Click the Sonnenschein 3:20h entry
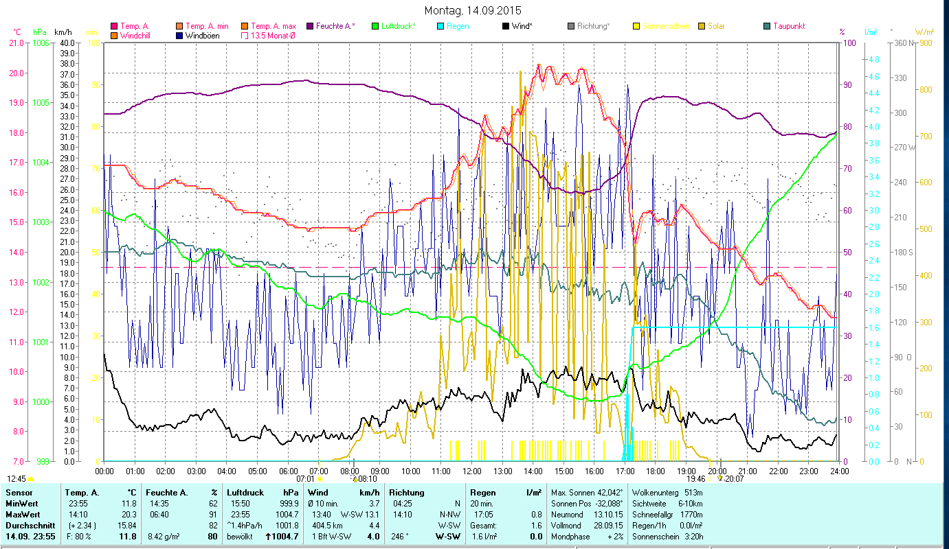This screenshot has height=549, width=949. [667, 537]
